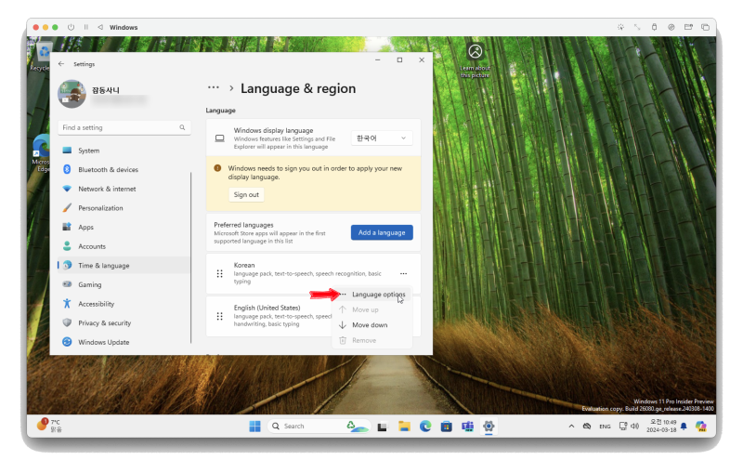Click the clock and date in taskbar
Viewport: 743px width, 473px height.
(x=662, y=426)
